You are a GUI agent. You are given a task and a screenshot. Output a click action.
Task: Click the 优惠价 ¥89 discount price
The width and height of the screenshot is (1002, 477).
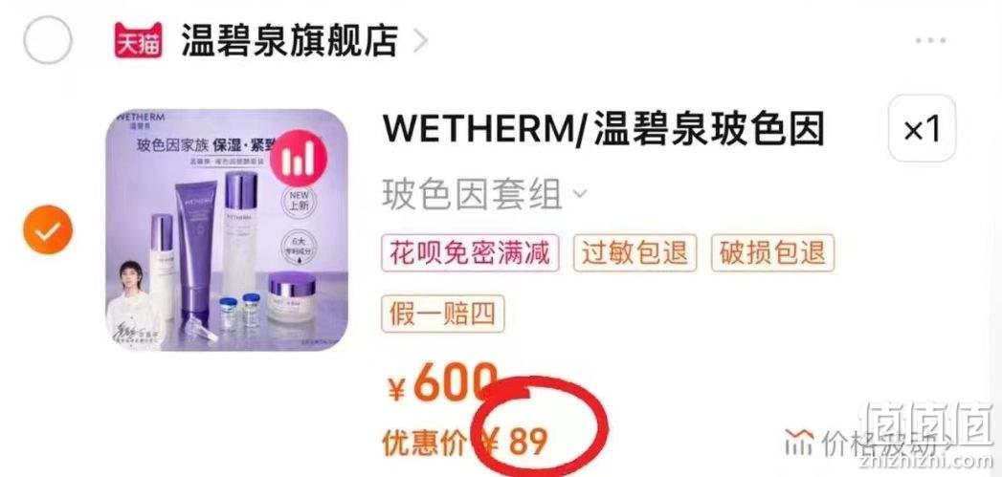pos(464,443)
